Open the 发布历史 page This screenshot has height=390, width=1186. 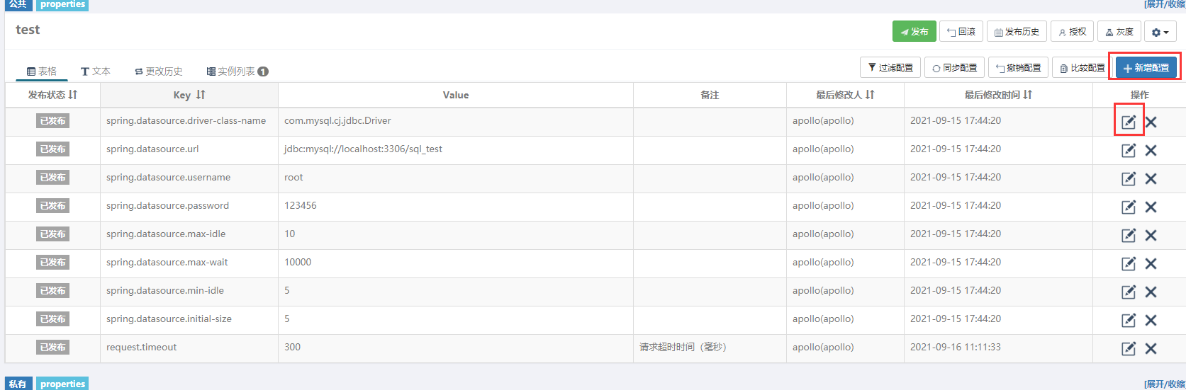point(1017,32)
